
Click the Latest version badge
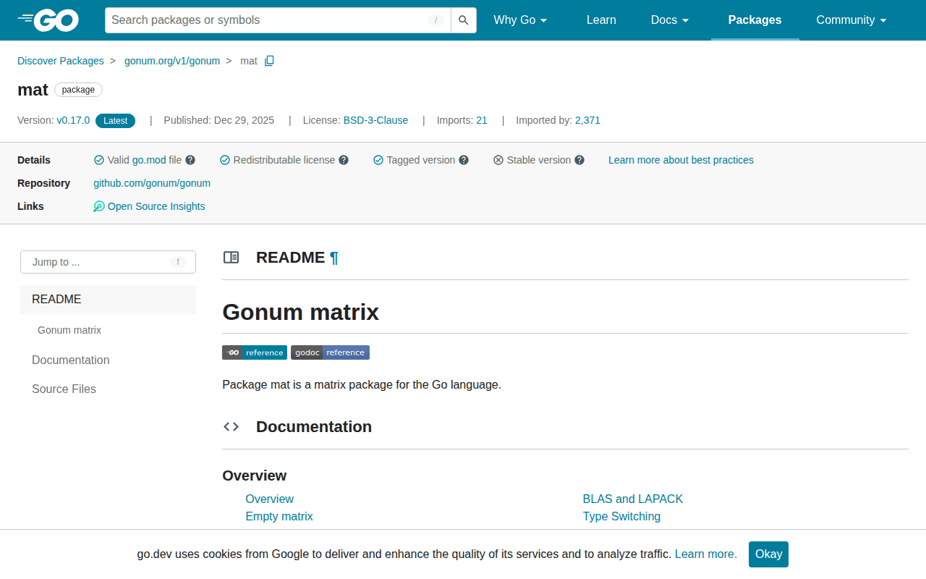pyautogui.click(x=115, y=121)
